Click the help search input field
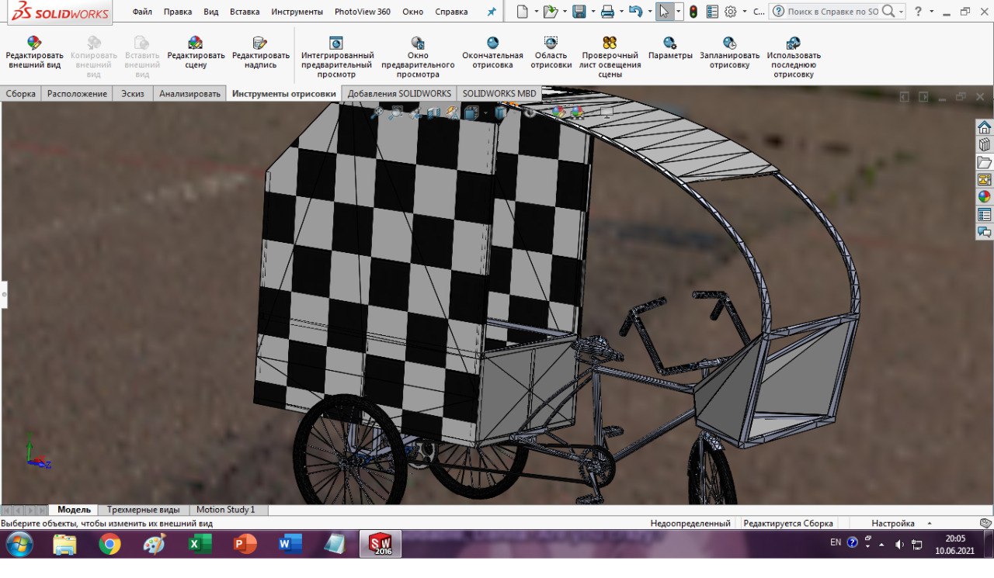 click(834, 12)
